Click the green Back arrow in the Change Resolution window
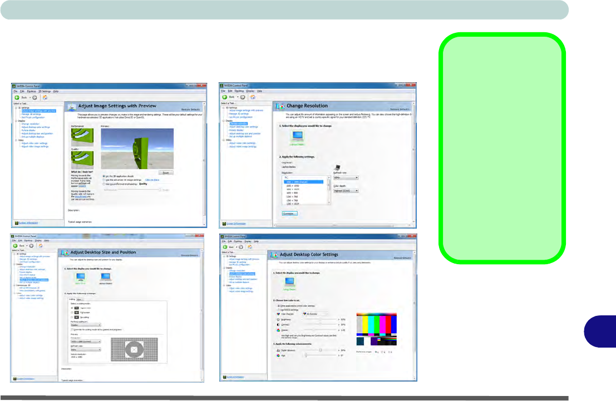616x401 pixels. point(225,97)
